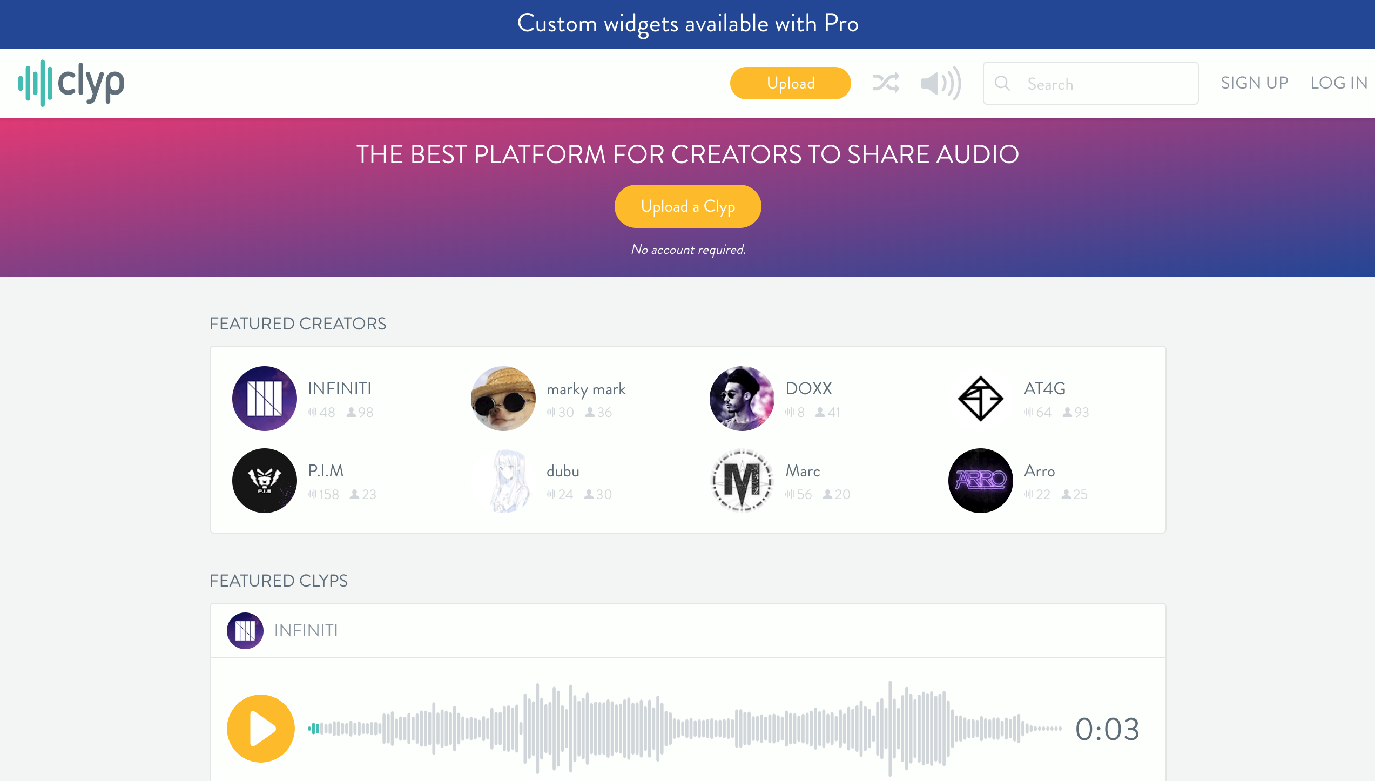This screenshot has width=1375, height=781.
Task: Seek to the middle of the waveform
Action: click(x=684, y=729)
